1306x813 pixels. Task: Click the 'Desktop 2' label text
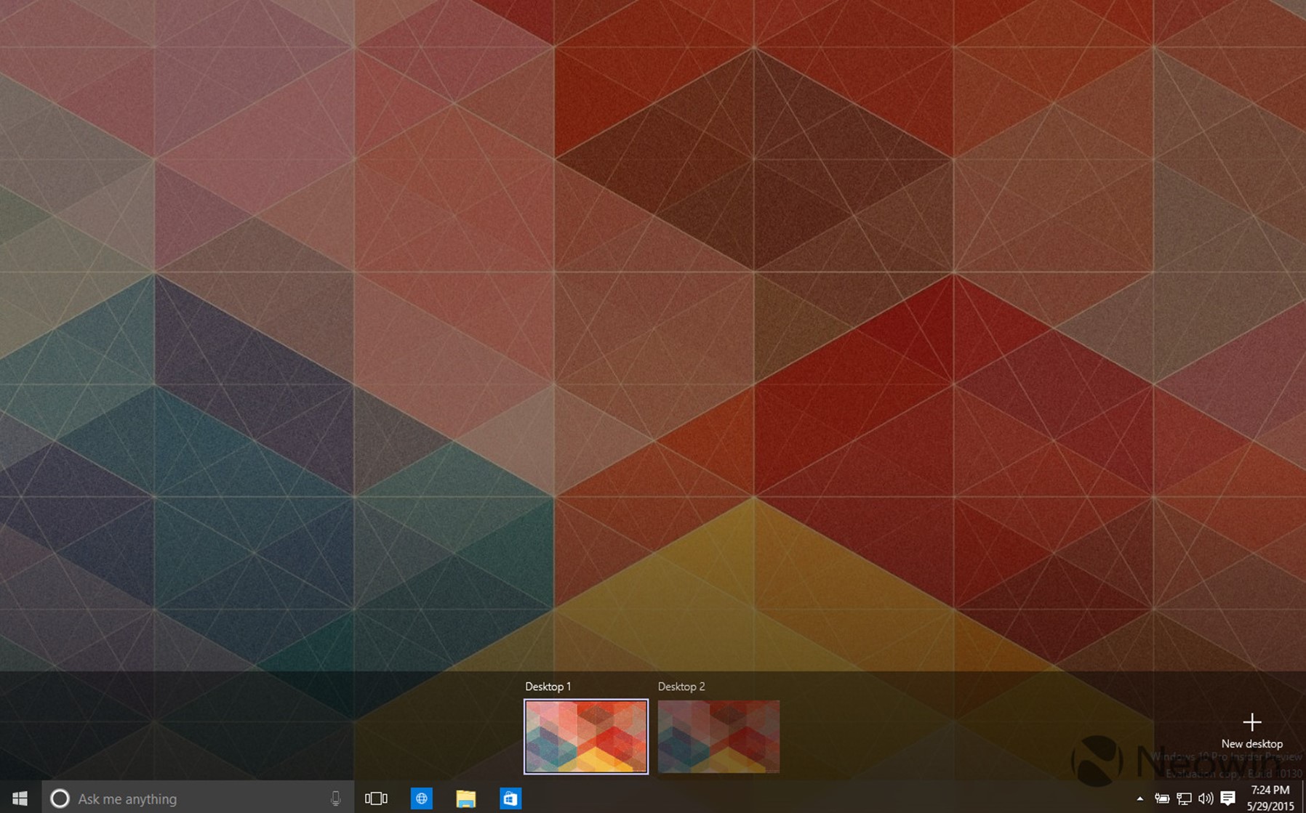coord(681,687)
